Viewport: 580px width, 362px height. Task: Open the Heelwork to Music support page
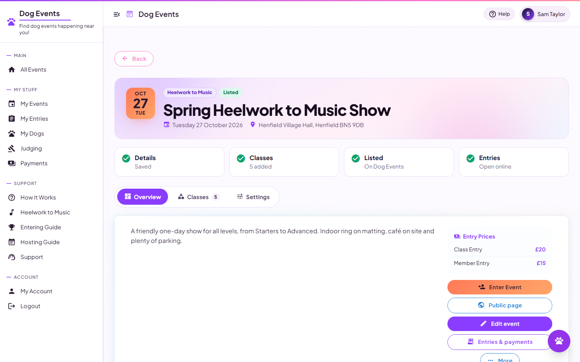click(51, 212)
